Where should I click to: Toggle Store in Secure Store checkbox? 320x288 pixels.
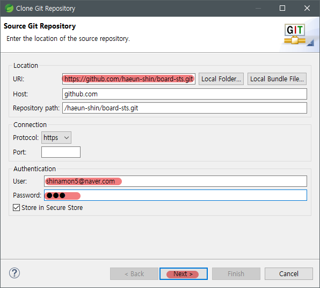click(16, 207)
